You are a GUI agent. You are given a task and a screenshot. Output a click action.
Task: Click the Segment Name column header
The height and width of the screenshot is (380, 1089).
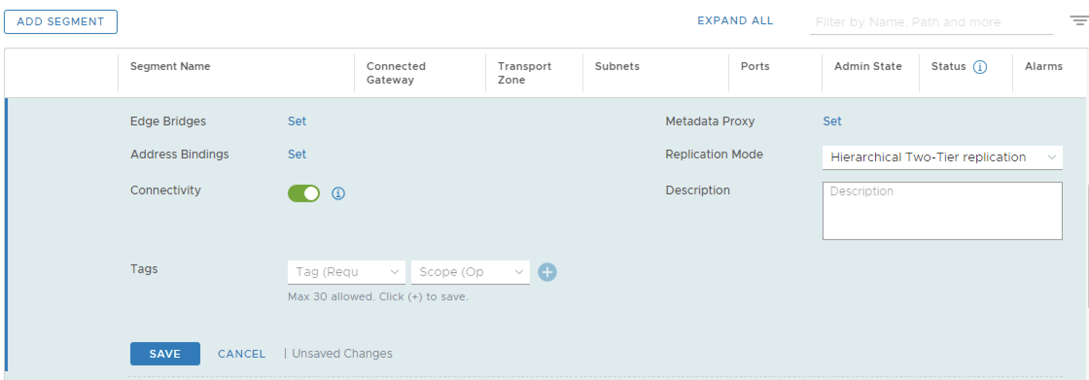coord(170,67)
